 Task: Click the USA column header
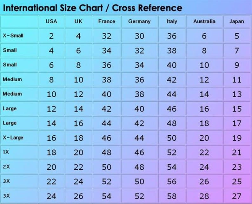pyautogui.click(x=51, y=22)
